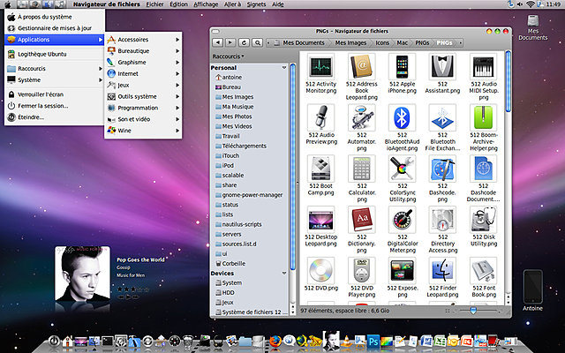This screenshot has width=565, height=353.
Task: Open search with the magnifier toolbar button
Action: click(x=257, y=42)
